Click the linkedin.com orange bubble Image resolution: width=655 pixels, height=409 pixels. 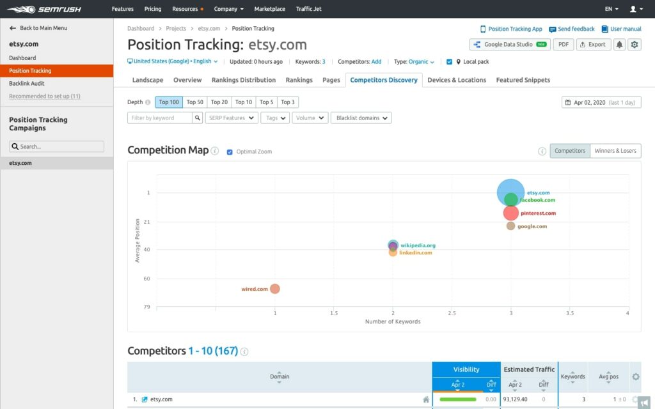coord(393,252)
